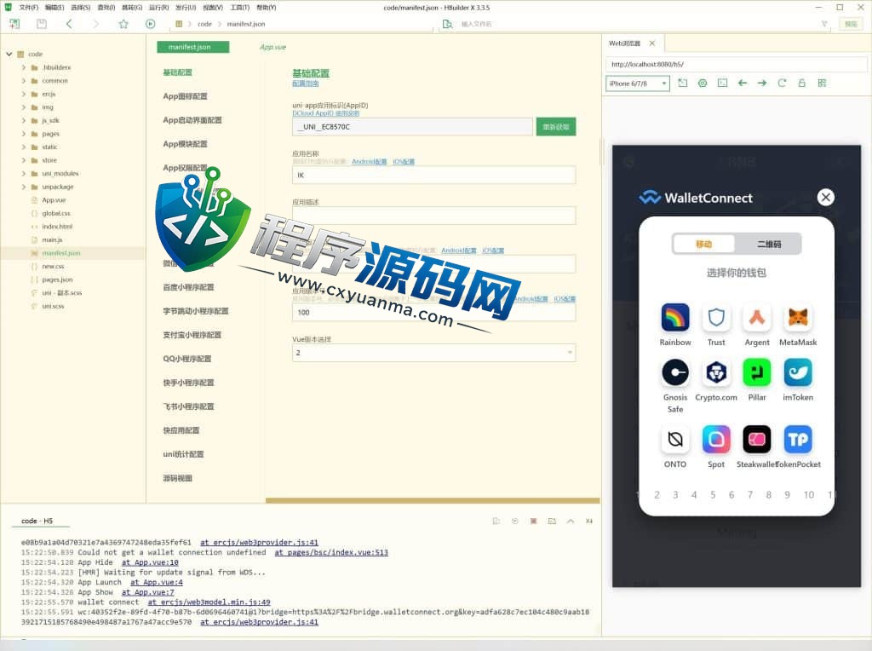
Task: Click the save toolbar icon
Action: (x=42, y=23)
